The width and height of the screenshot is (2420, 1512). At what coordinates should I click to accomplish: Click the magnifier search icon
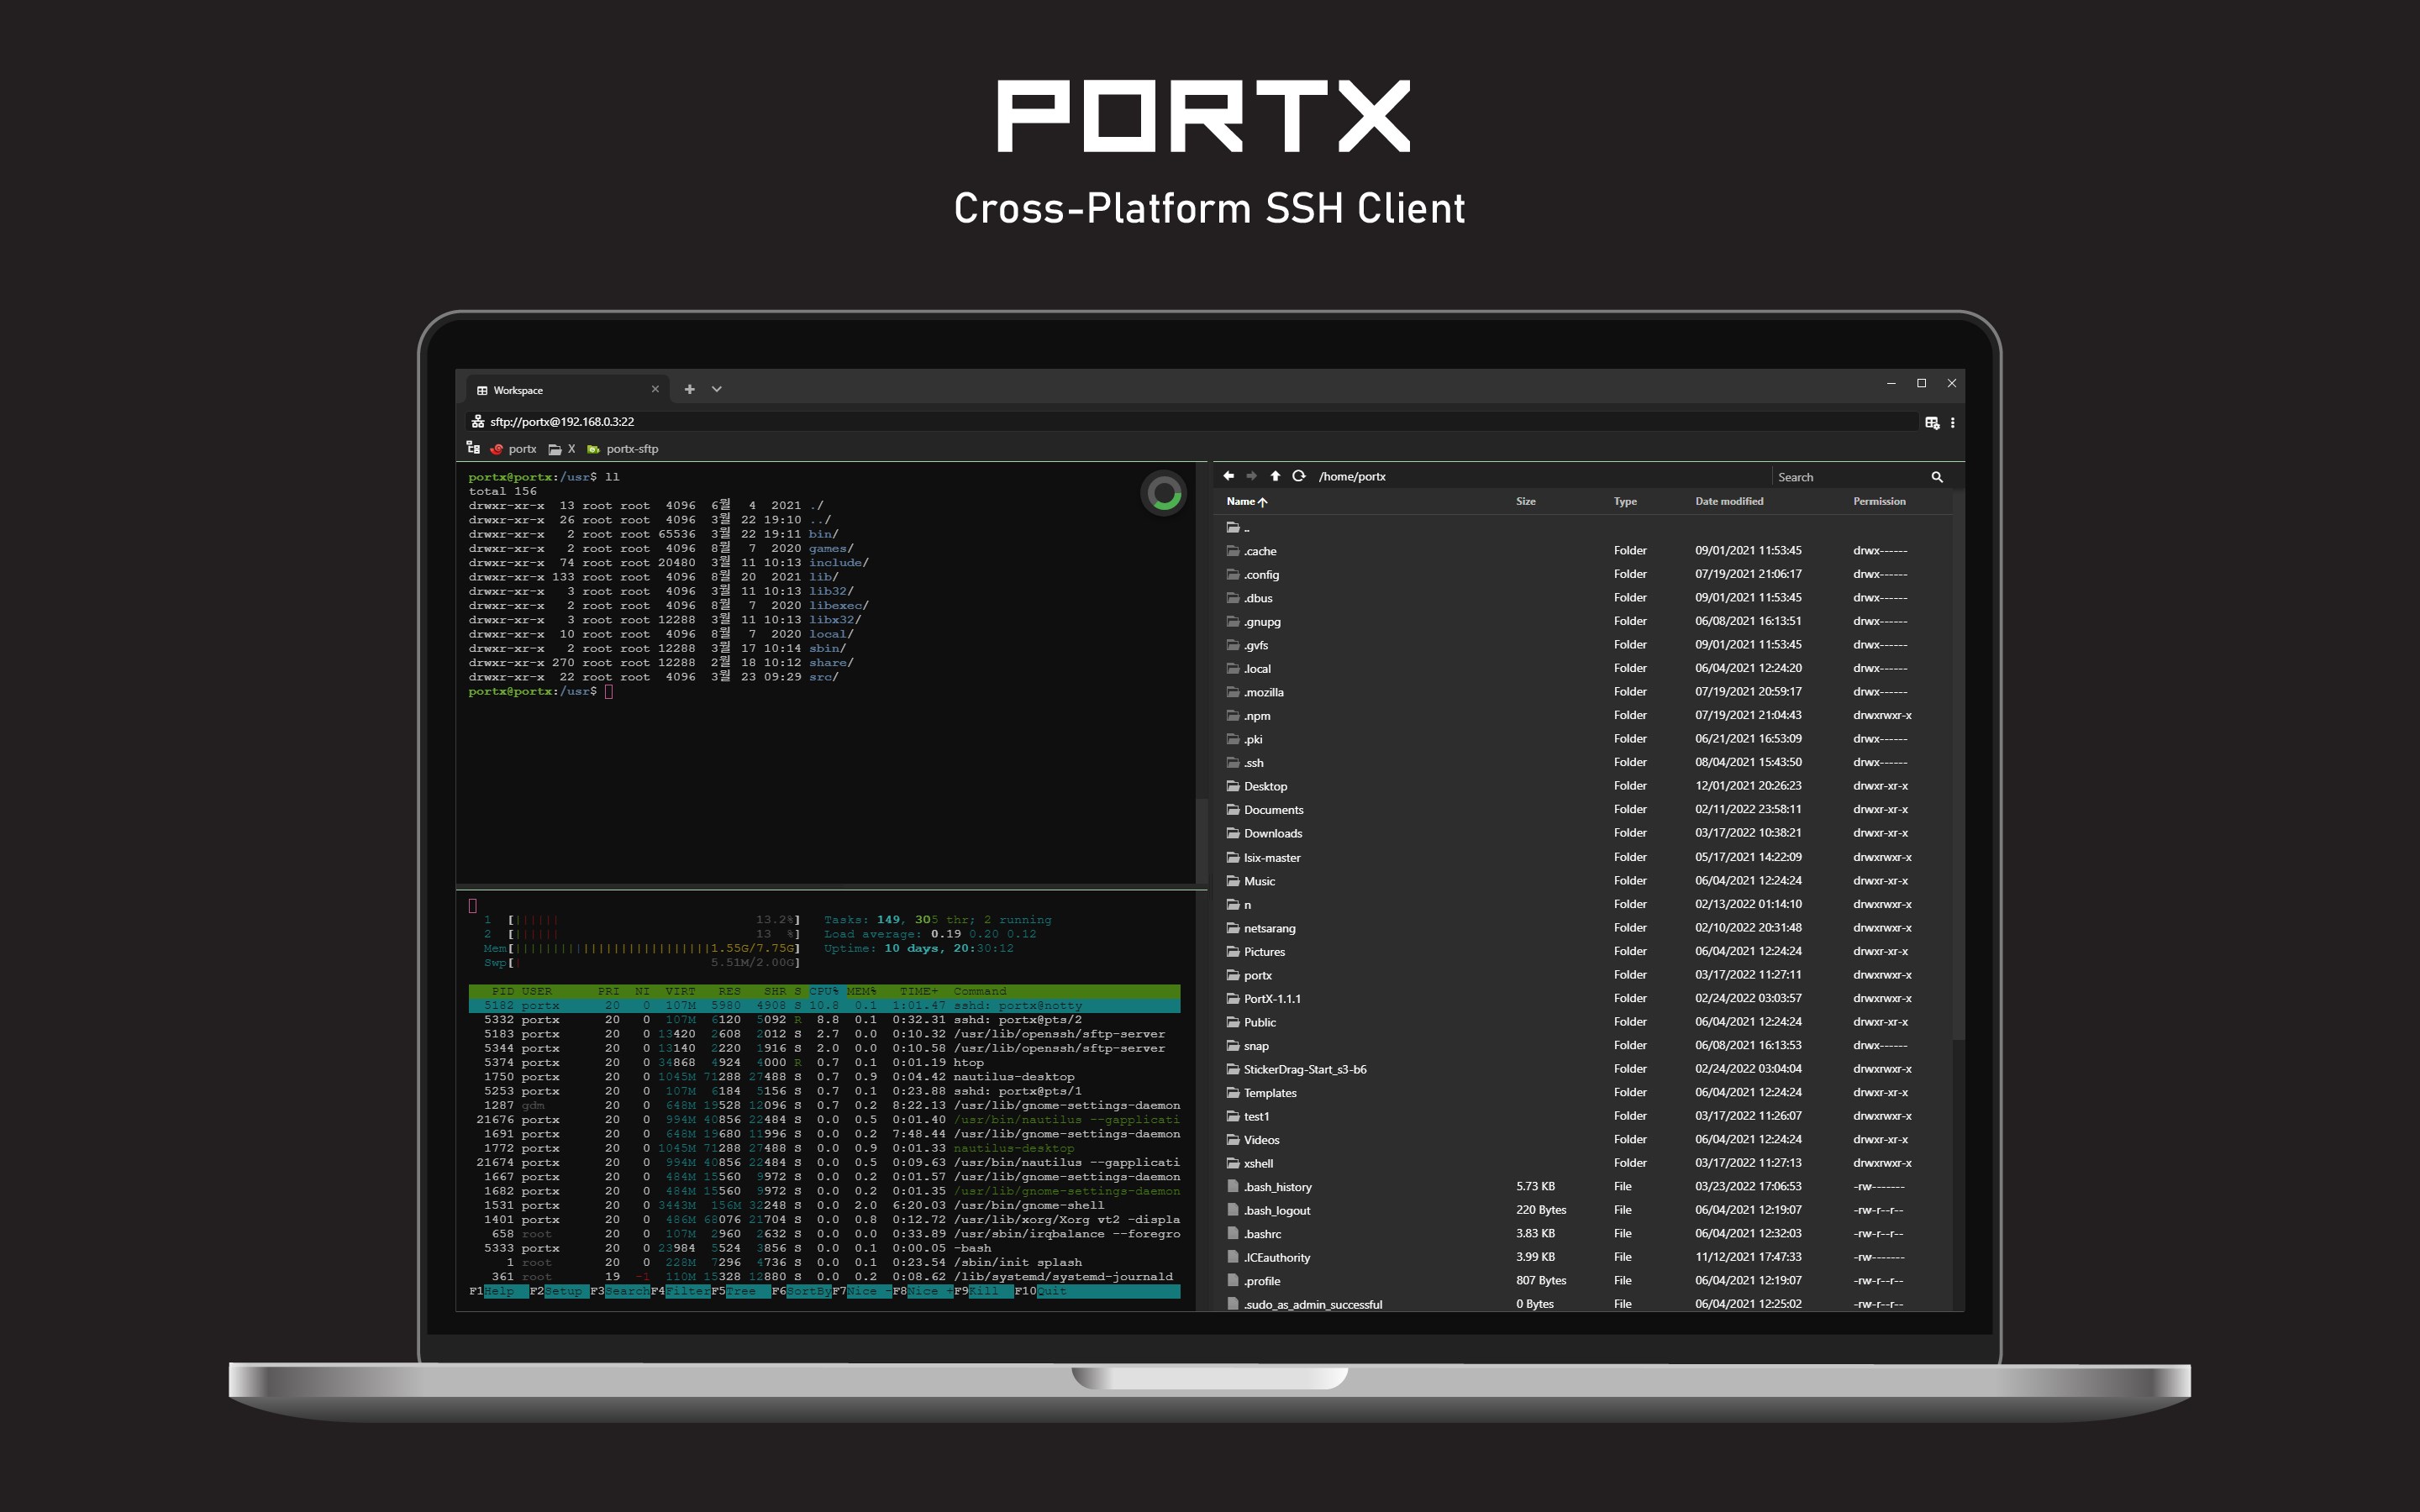[x=1937, y=477]
